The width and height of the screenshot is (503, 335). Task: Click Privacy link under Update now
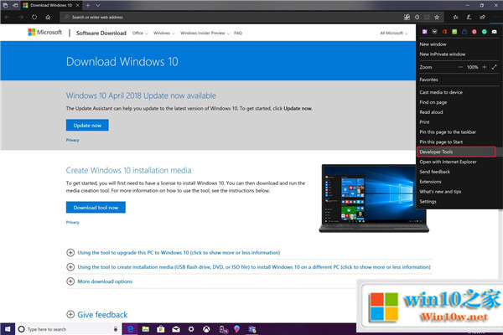coord(72,140)
